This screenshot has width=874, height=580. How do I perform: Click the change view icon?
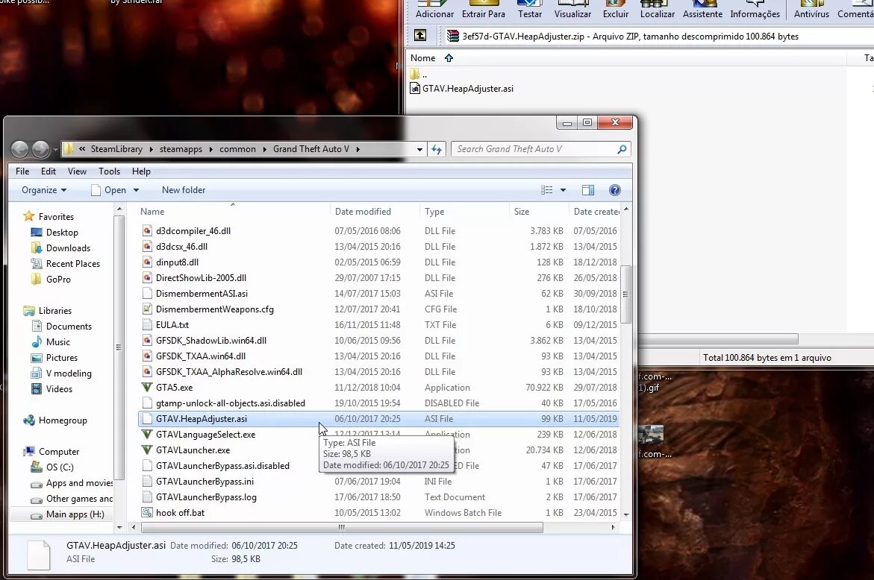pos(547,190)
